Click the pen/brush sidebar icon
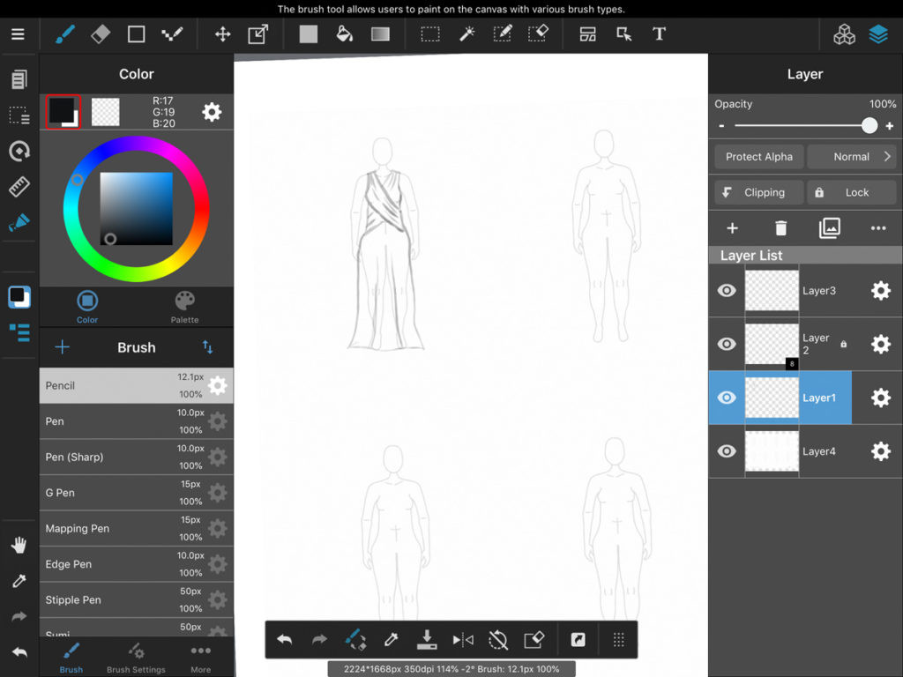 [x=19, y=222]
